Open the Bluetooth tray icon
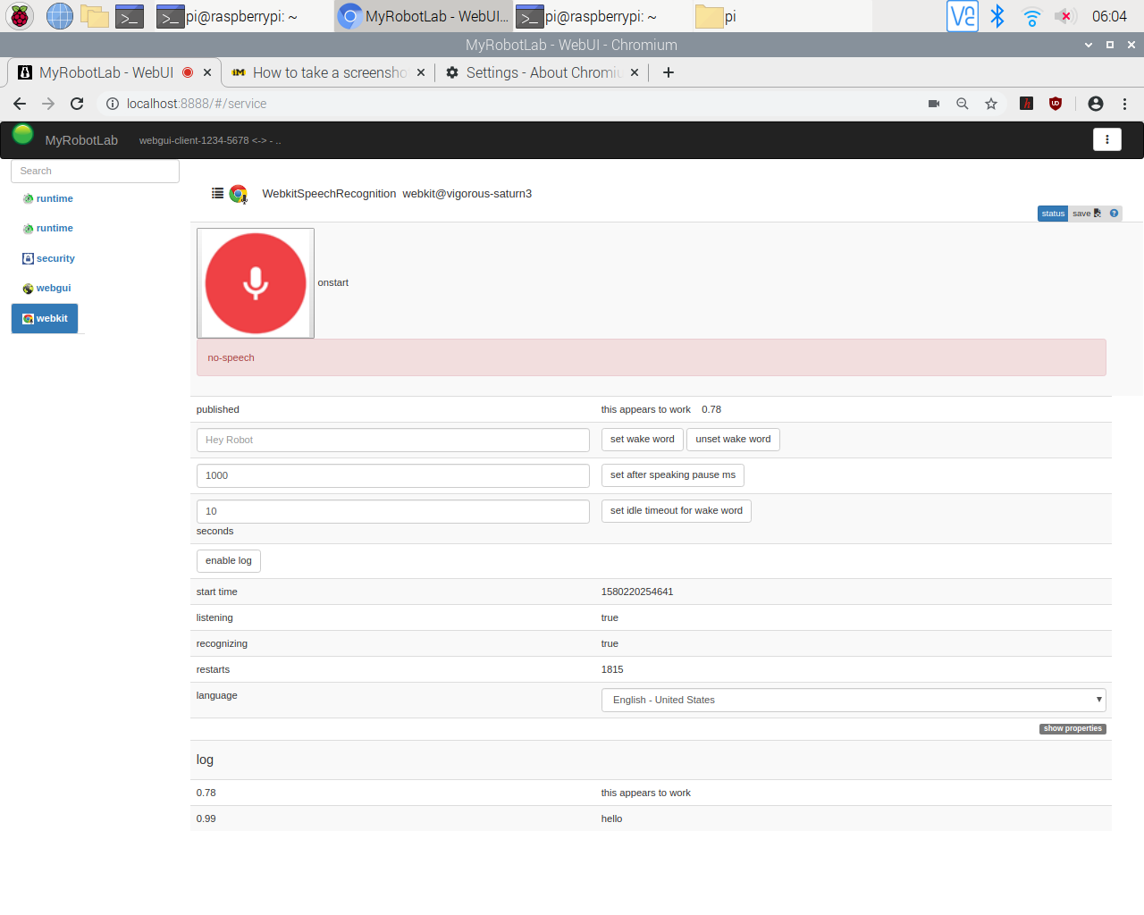Screen dimensions: 1144x915 pyautogui.click(x=997, y=16)
